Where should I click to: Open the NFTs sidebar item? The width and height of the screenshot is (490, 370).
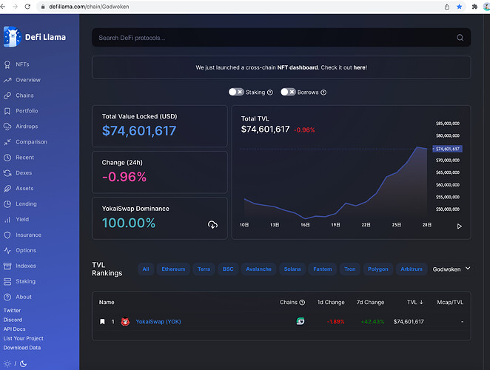[x=16, y=64]
